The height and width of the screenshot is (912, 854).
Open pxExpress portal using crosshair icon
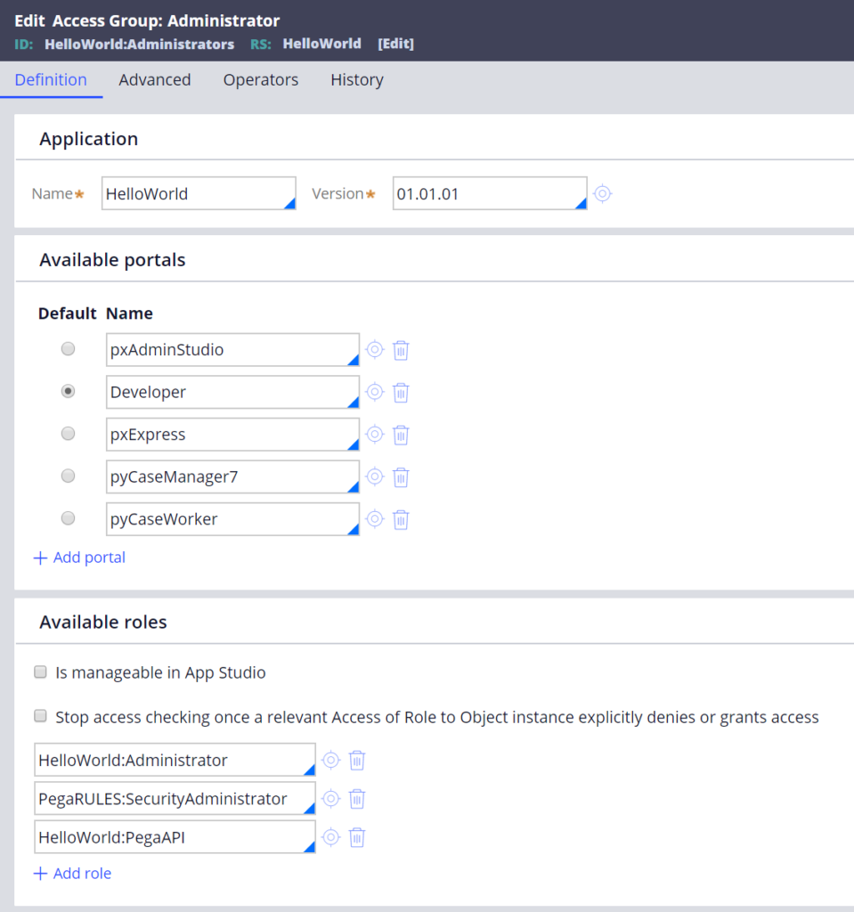click(375, 435)
